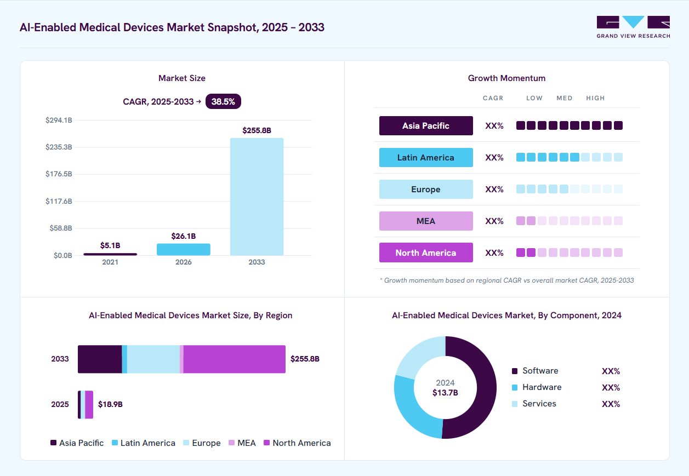Viewport: 689px width, 476px height.
Task: Click the LOW column header
Action: 534,98
